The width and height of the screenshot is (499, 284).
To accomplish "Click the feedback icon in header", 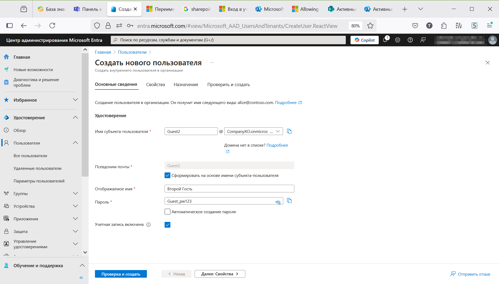I will (423, 40).
